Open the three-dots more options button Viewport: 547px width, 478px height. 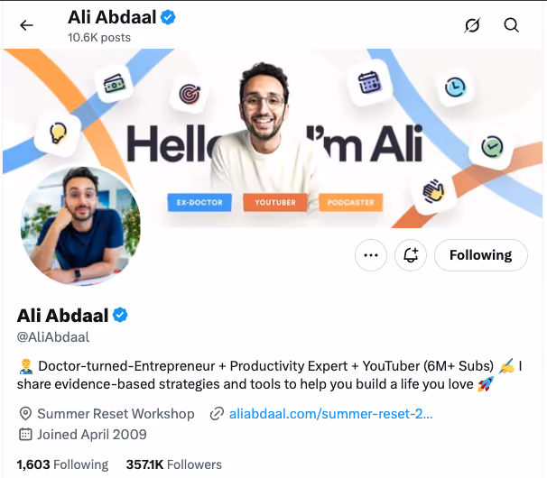[371, 255]
